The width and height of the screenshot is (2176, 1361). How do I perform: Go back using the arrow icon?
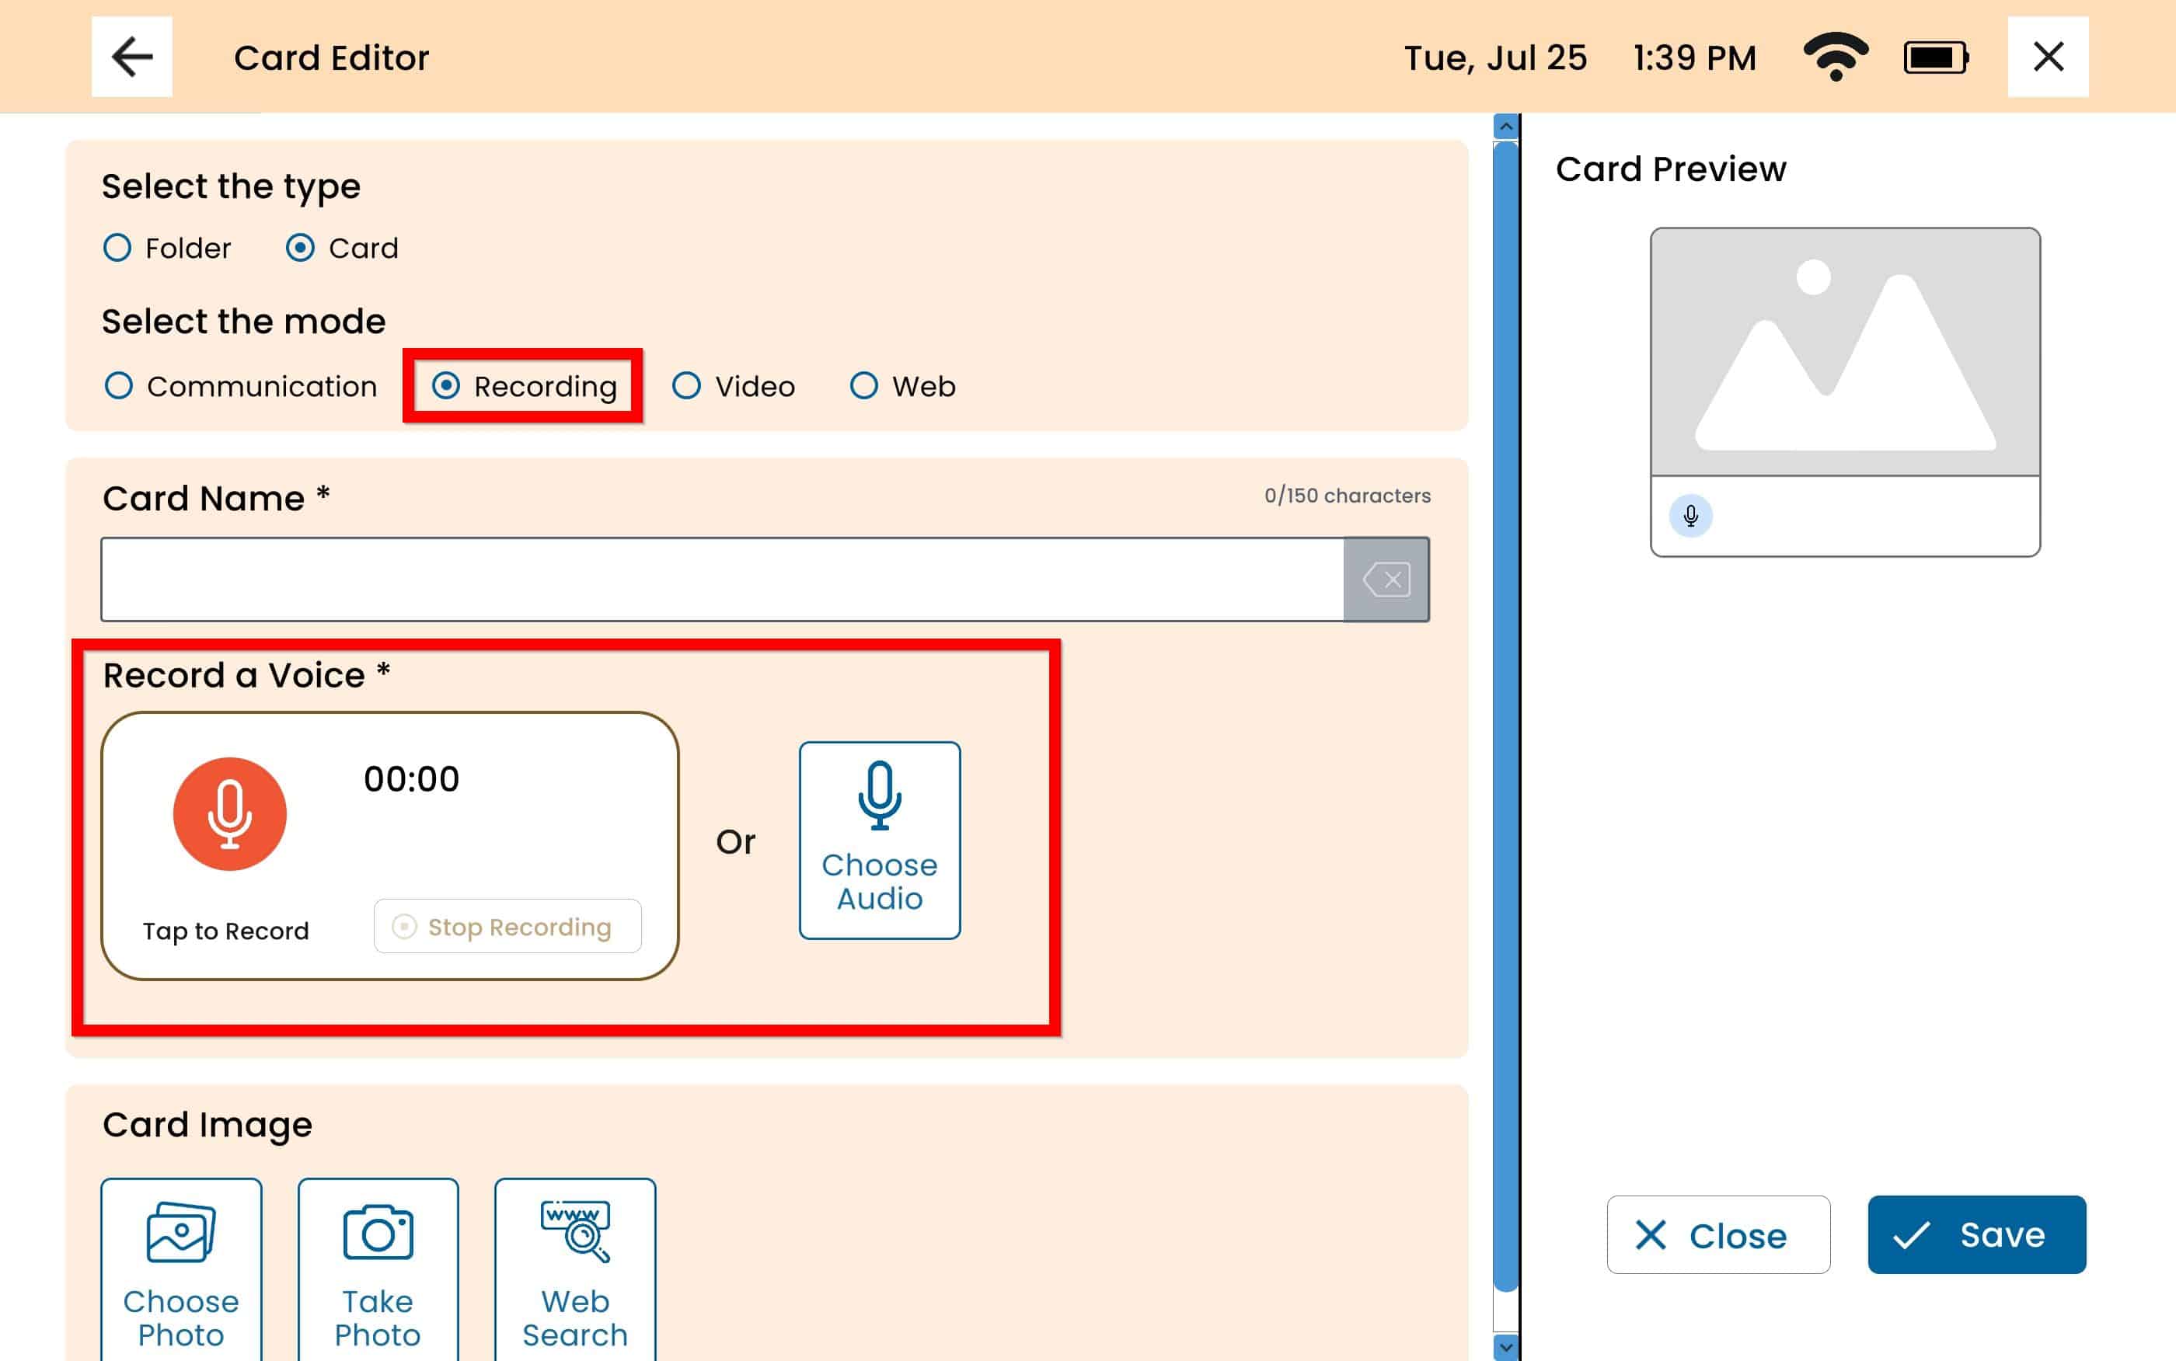tap(132, 57)
